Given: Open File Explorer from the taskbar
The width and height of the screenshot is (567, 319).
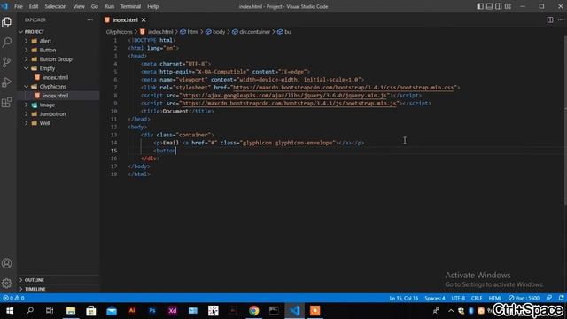Looking at the screenshot, I should point(71,311).
